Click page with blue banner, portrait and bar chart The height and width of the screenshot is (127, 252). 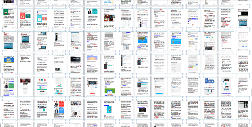click(176, 40)
